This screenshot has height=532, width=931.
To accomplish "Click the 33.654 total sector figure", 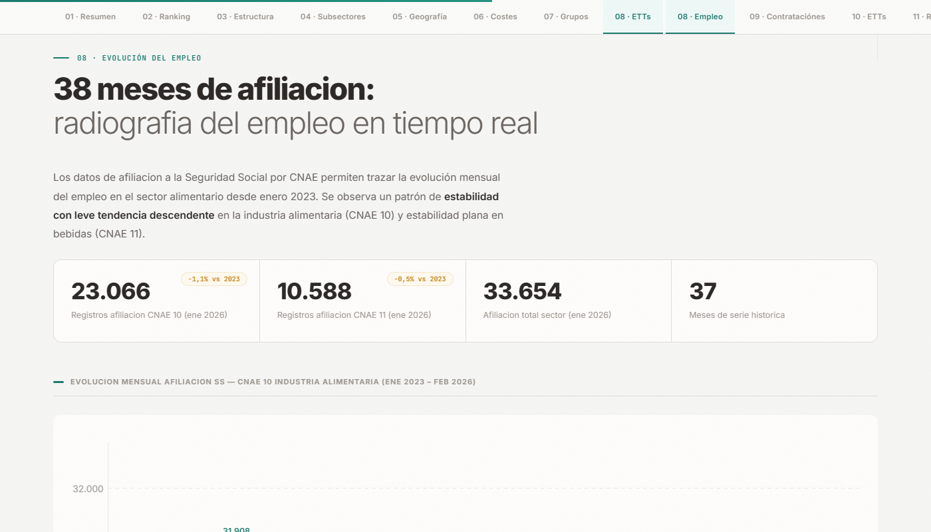I will pos(523,291).
